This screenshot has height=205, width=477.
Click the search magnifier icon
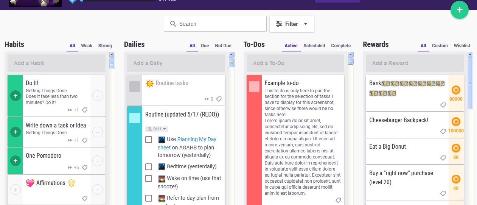tap(173, 24)
